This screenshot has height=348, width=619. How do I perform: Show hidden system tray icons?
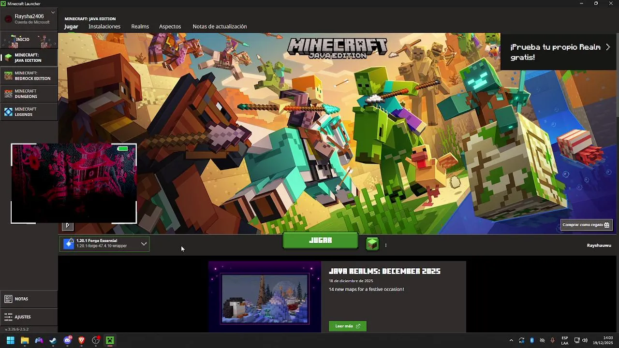click(511, 340)
